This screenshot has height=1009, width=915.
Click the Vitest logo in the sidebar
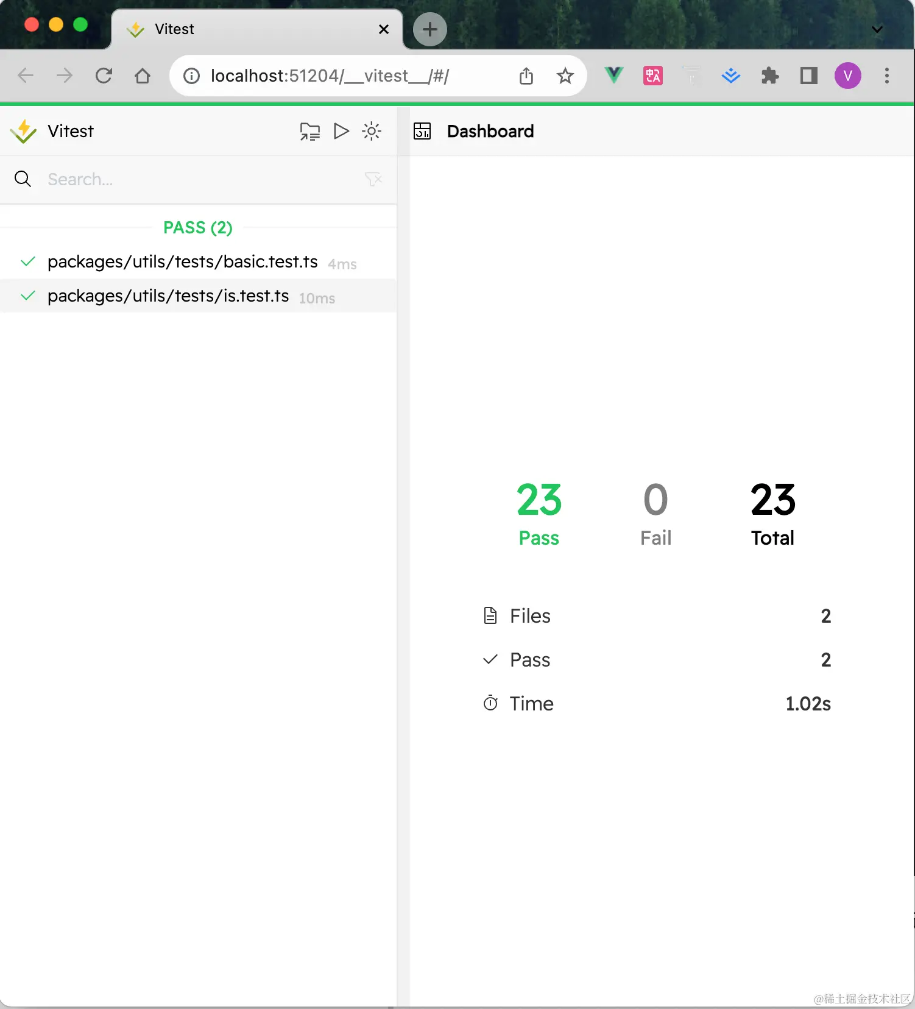tap(24, 131)
